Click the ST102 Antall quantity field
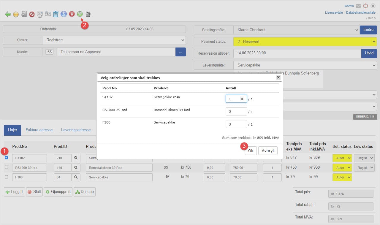Image resolution: width=380 pixels, height=225 pixels. click(233, 99)
